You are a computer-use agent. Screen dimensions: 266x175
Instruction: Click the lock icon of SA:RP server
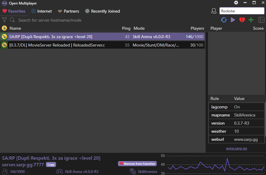coord(4,37)
